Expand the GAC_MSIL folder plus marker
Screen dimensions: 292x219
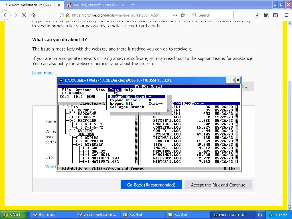pos(86,155)
